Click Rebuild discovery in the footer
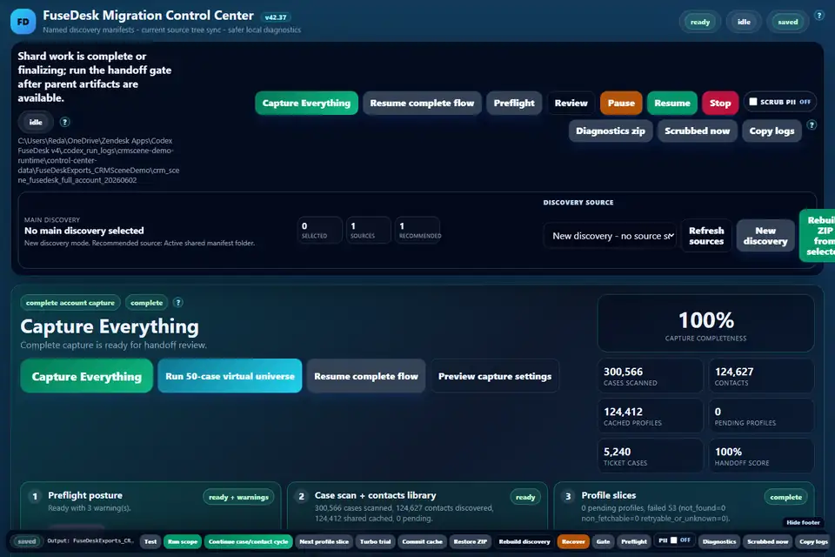 (x=524, y=541)
